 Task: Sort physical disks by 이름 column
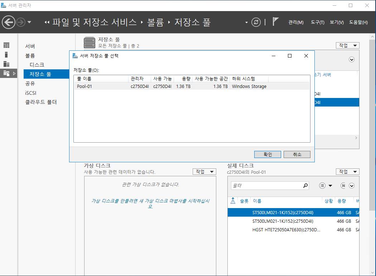[257, 201]
